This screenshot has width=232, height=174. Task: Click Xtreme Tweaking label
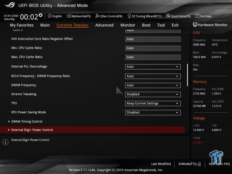coord(24,94)
